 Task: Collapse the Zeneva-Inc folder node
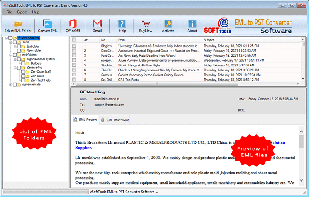click(x=15, y=68)
